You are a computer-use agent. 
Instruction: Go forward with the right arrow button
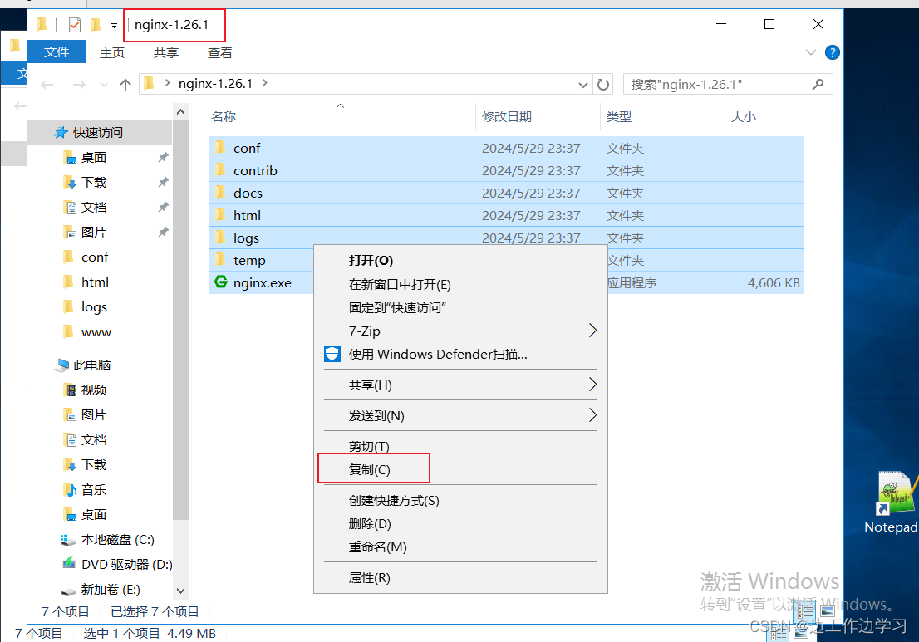point(79,85)
